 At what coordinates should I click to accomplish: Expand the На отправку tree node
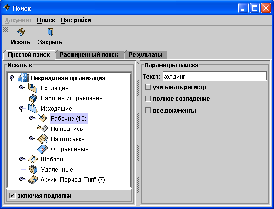[32, 138]
